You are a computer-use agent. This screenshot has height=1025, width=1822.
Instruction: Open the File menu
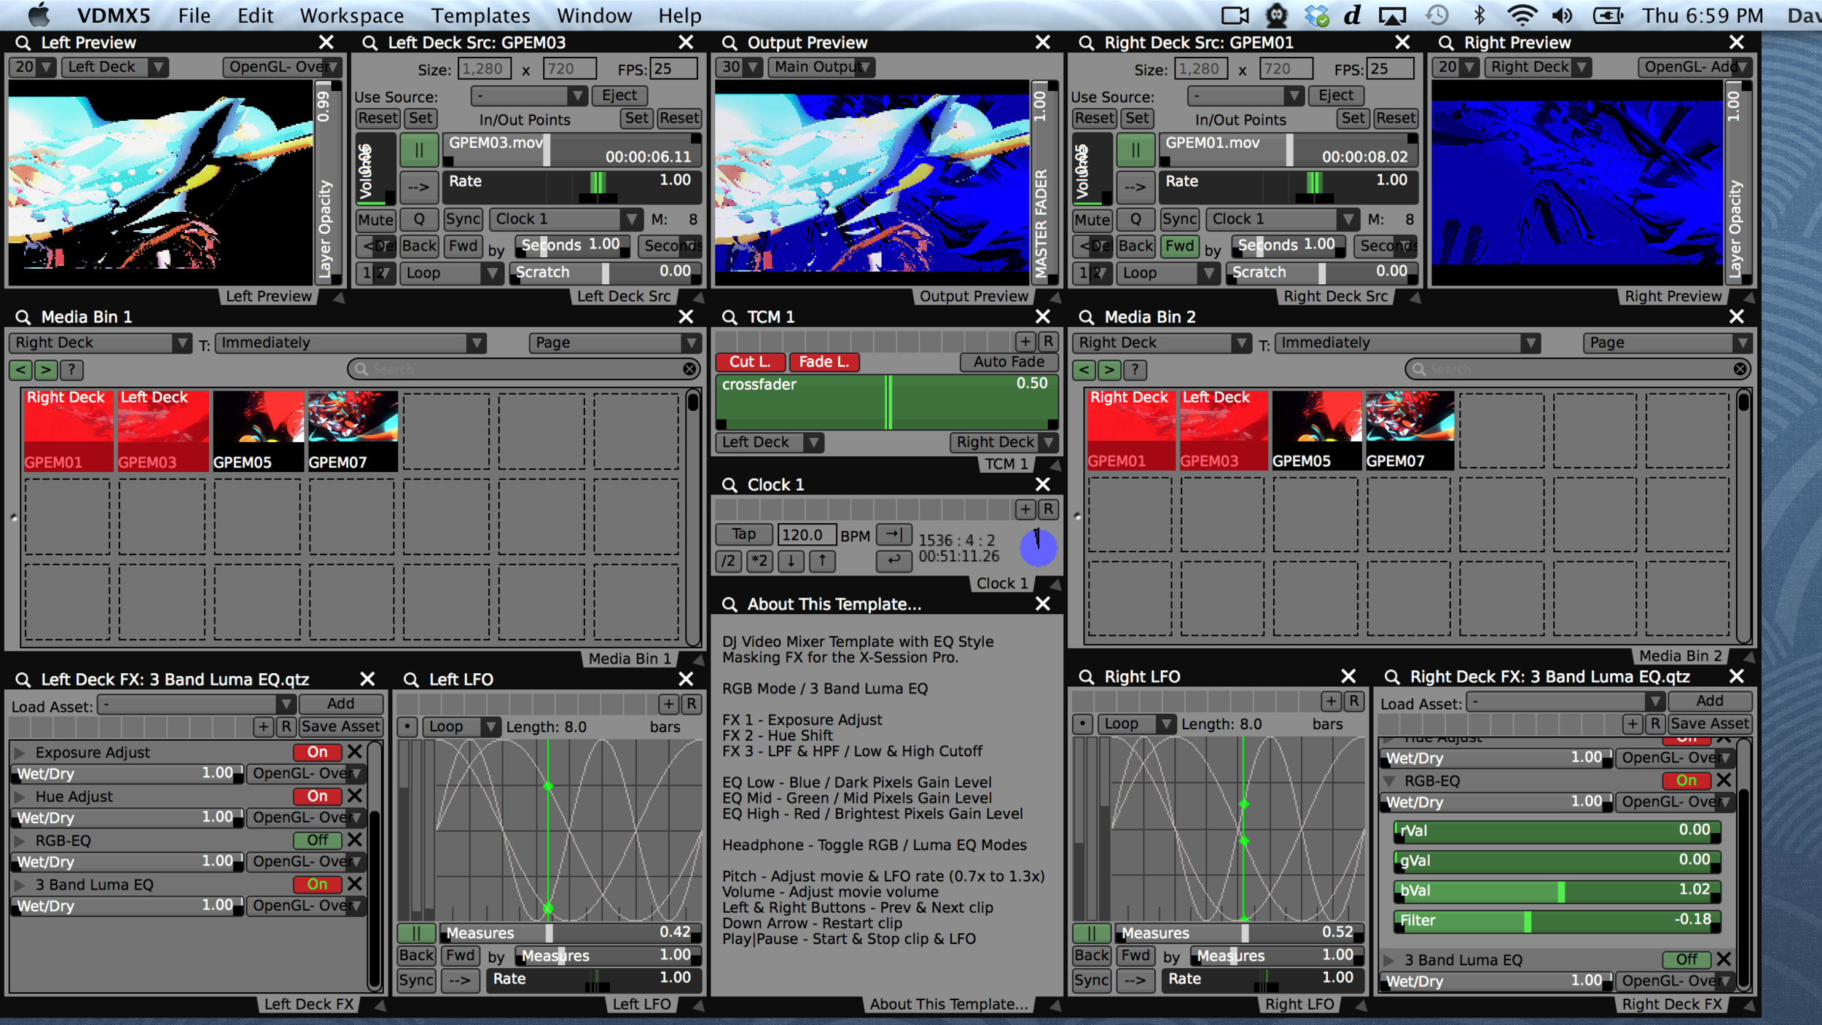pyautogui.click(x=195, y=15)
